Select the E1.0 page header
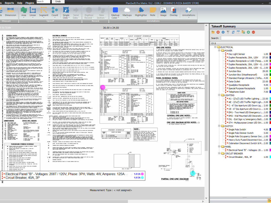Viewport: 271px width, 203px height. coord(240,43)
